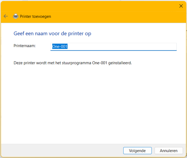Click the blue underline of the Printernaam field
Viewport: 187px width, 158px height.
point(113,50)
